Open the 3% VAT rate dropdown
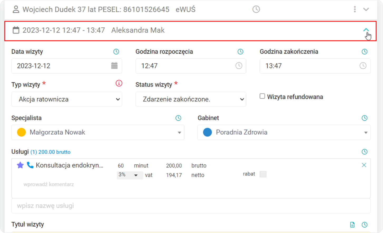The height and width of the screenshot is (233, 383). (130, 175)
